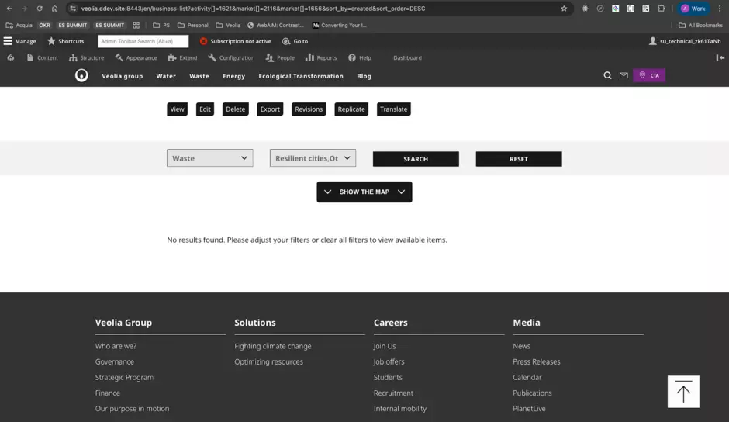Click the purple CTA button
729x422 pixels.
(x=649, y=75)
